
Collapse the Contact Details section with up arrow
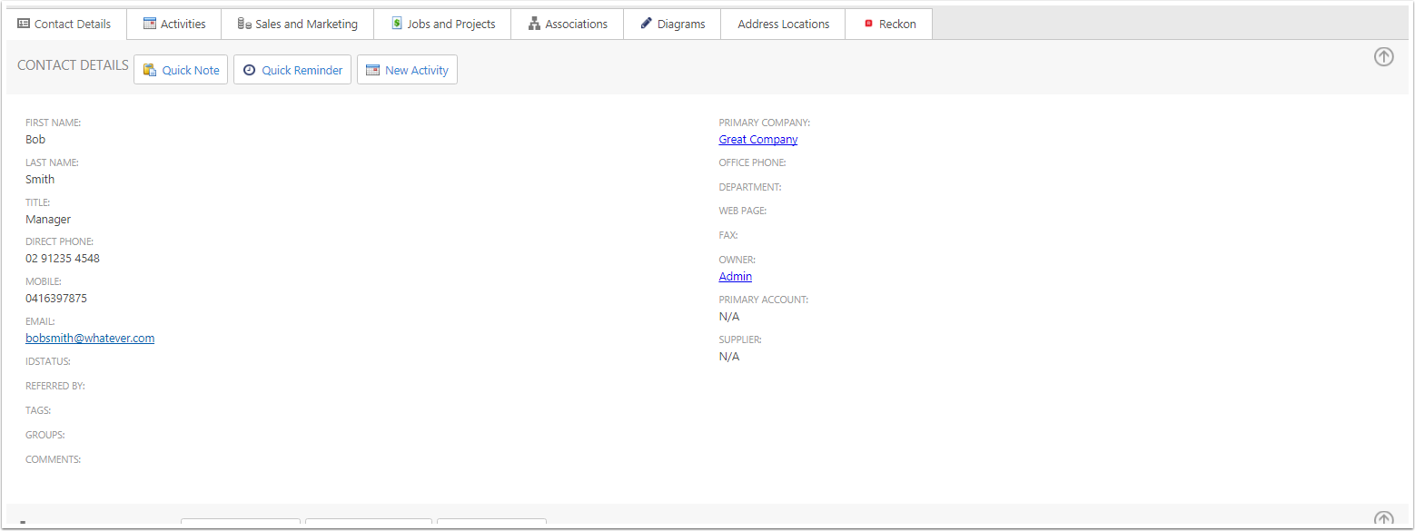point(1383,57)
